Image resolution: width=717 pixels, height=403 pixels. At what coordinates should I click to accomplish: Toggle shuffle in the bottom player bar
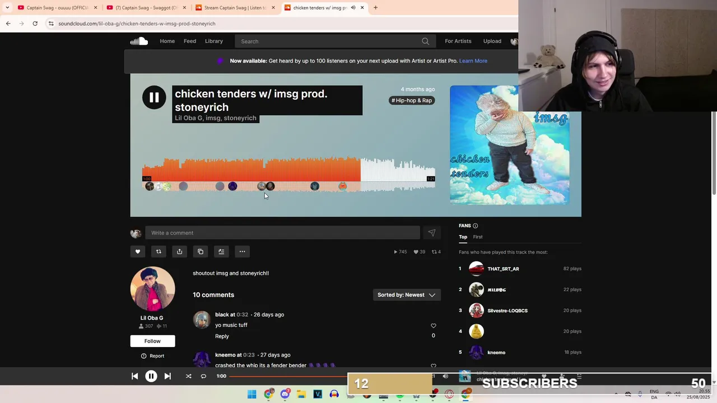coord(188,376)
